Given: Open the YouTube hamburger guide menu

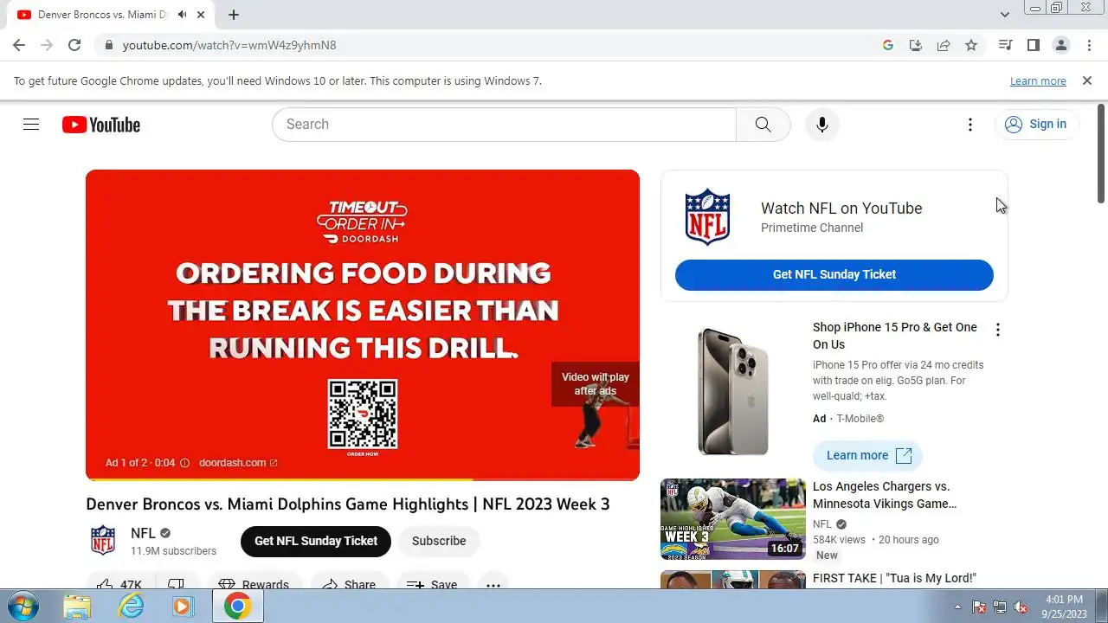Looking at the screenshot, I should point(31,125).
